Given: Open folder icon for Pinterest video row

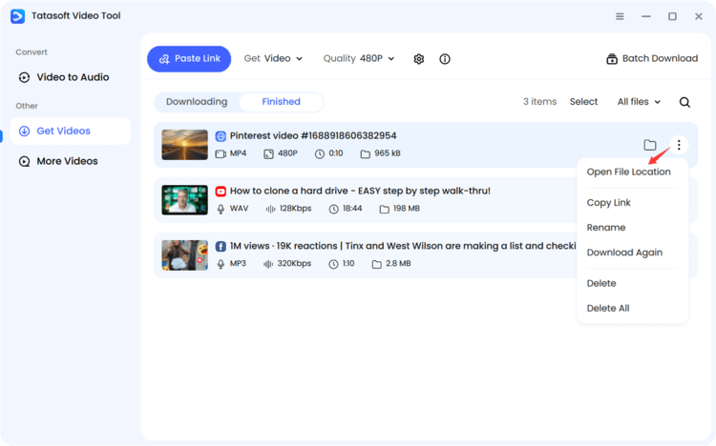Looking at the screenshot, I should point(650,145).
